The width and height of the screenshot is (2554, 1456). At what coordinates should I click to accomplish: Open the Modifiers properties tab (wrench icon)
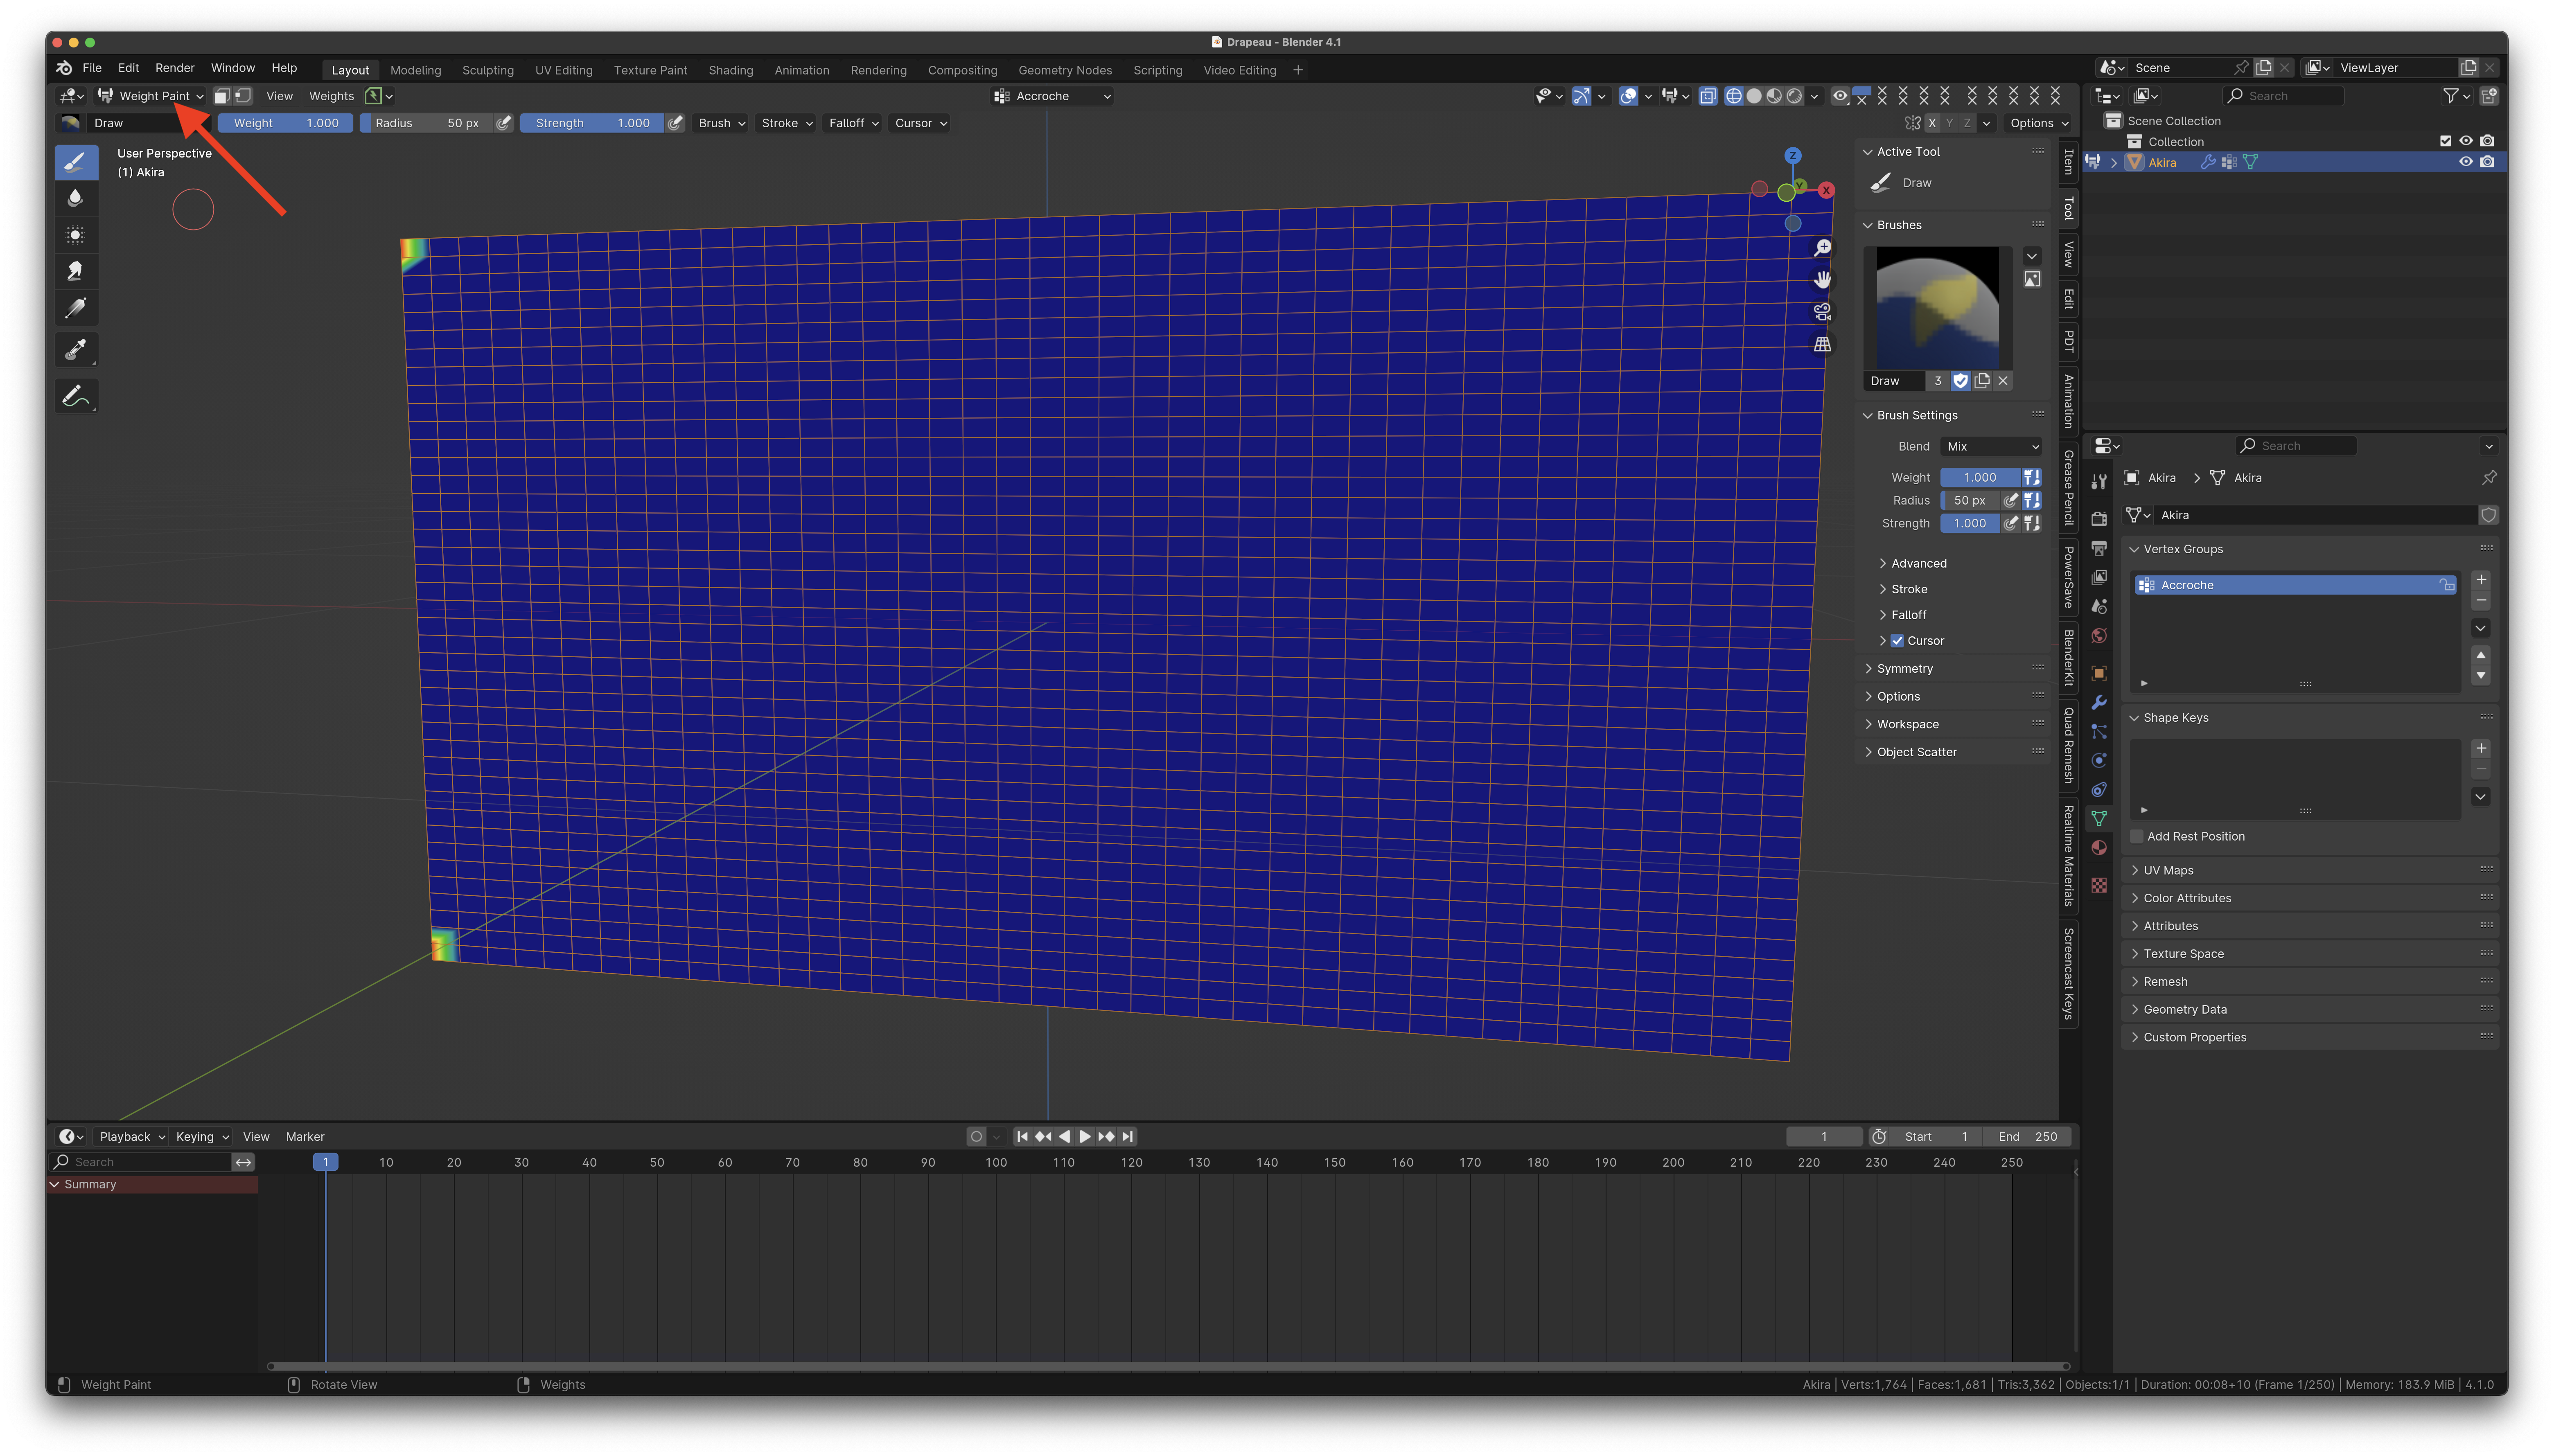(2099, 703)
